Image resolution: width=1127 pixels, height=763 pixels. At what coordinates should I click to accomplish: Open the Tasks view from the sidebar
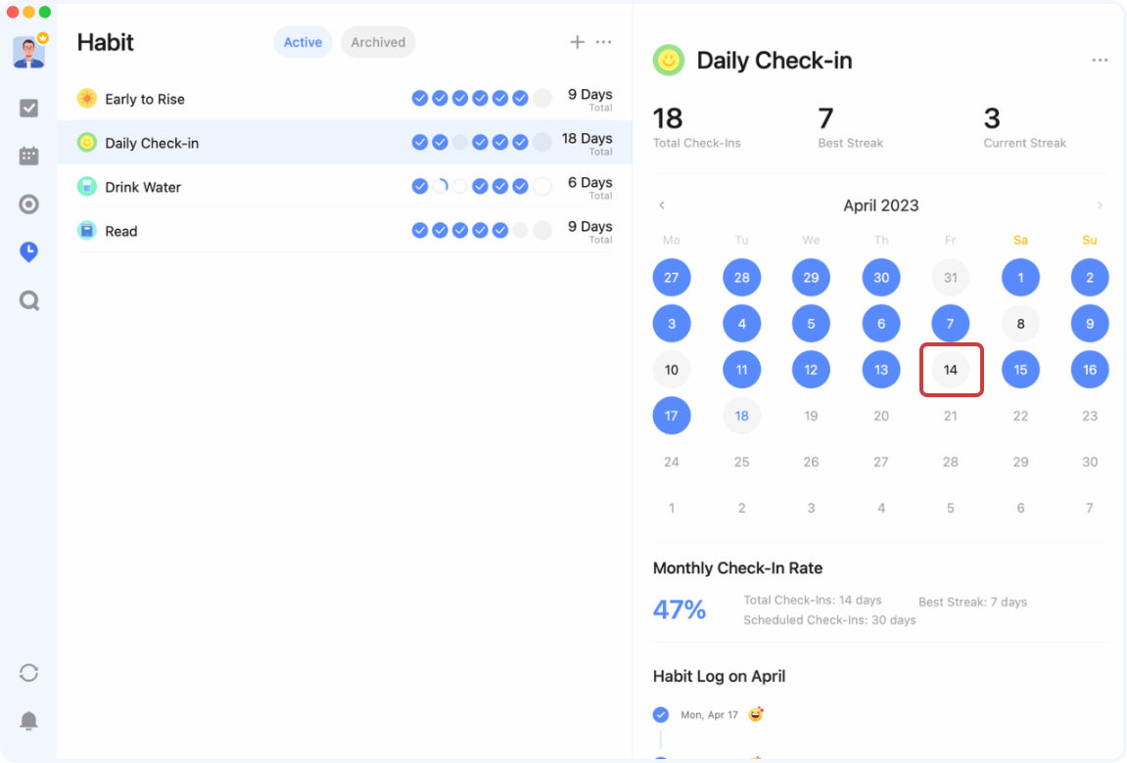pos(28,108)
